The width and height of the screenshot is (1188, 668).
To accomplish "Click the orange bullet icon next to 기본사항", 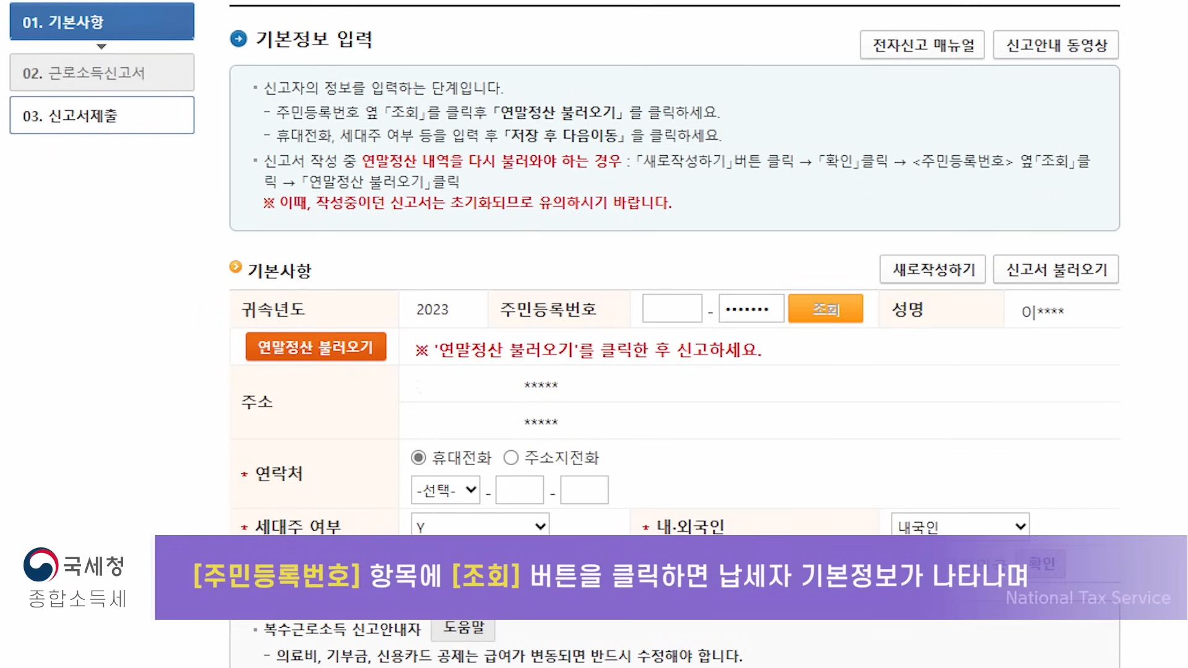I will pyautogui.click(x=235, y=267).
